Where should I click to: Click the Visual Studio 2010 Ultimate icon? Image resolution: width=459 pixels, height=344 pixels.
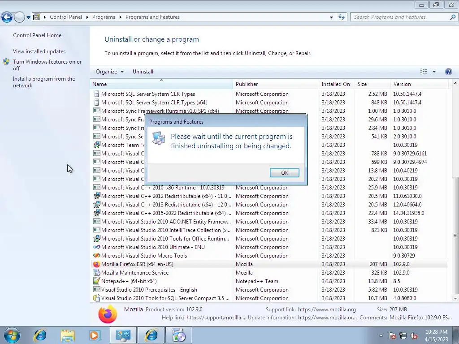(96, 247)
